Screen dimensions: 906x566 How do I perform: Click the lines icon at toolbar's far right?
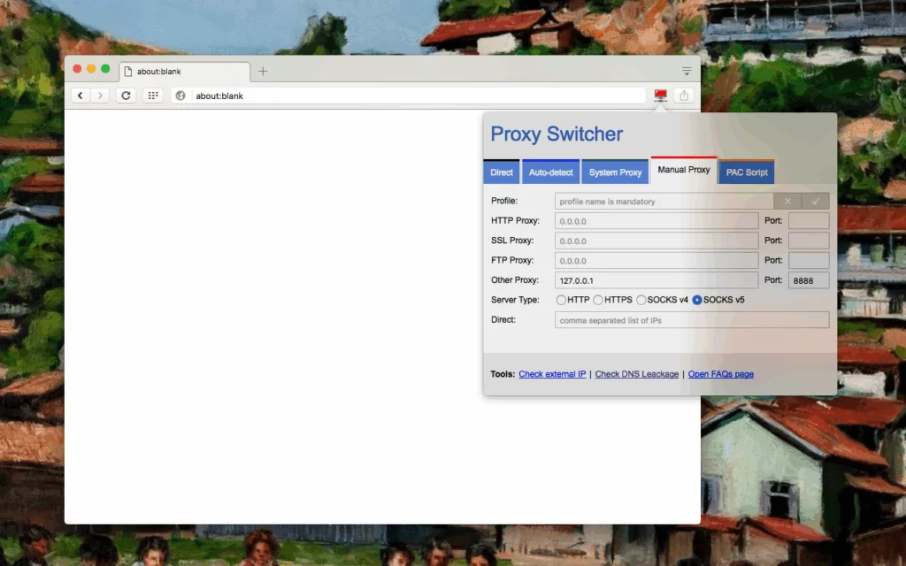687,72
